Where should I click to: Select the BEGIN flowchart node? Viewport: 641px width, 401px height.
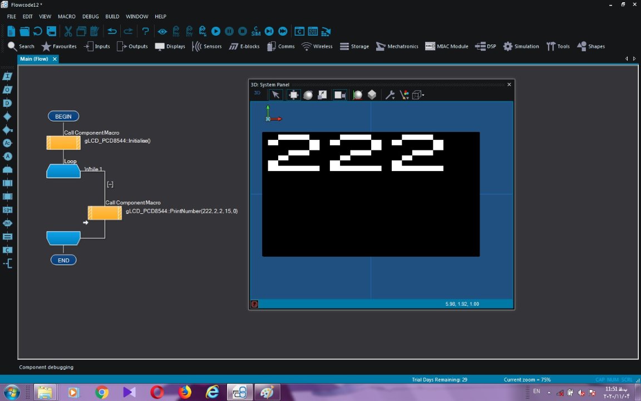pyautogui.click(x=63, y=116)
